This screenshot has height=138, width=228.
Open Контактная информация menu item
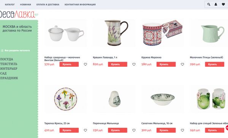[80, 5]
